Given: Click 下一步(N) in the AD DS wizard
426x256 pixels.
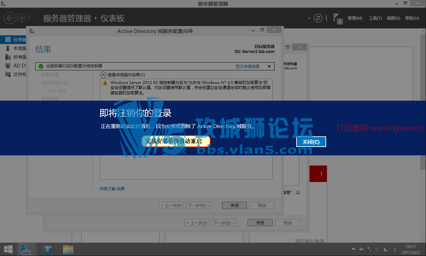Looking at the screenshot, I should point(199,205).
